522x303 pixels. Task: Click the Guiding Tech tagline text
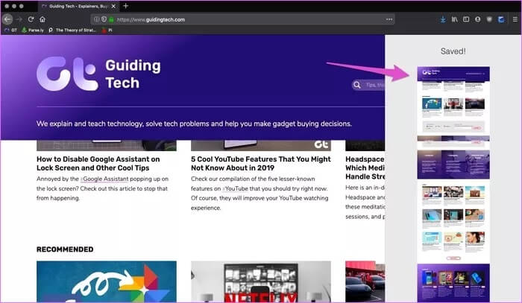tap(194, 124)
